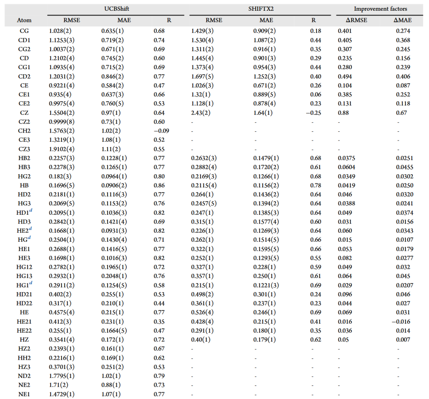Image resolution: width=429 pixels, height=399 pixels.
Task: Select the value 1.028(2) in CG row
Action: pos(60,31)
